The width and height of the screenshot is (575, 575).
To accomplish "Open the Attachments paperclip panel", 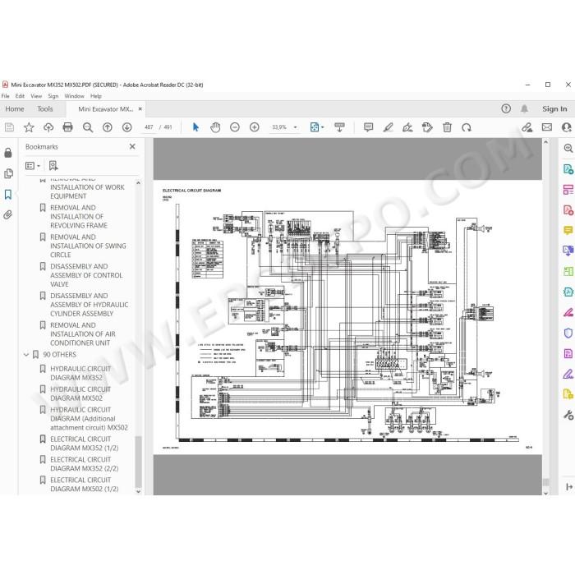I will click(x=8, y=214).
